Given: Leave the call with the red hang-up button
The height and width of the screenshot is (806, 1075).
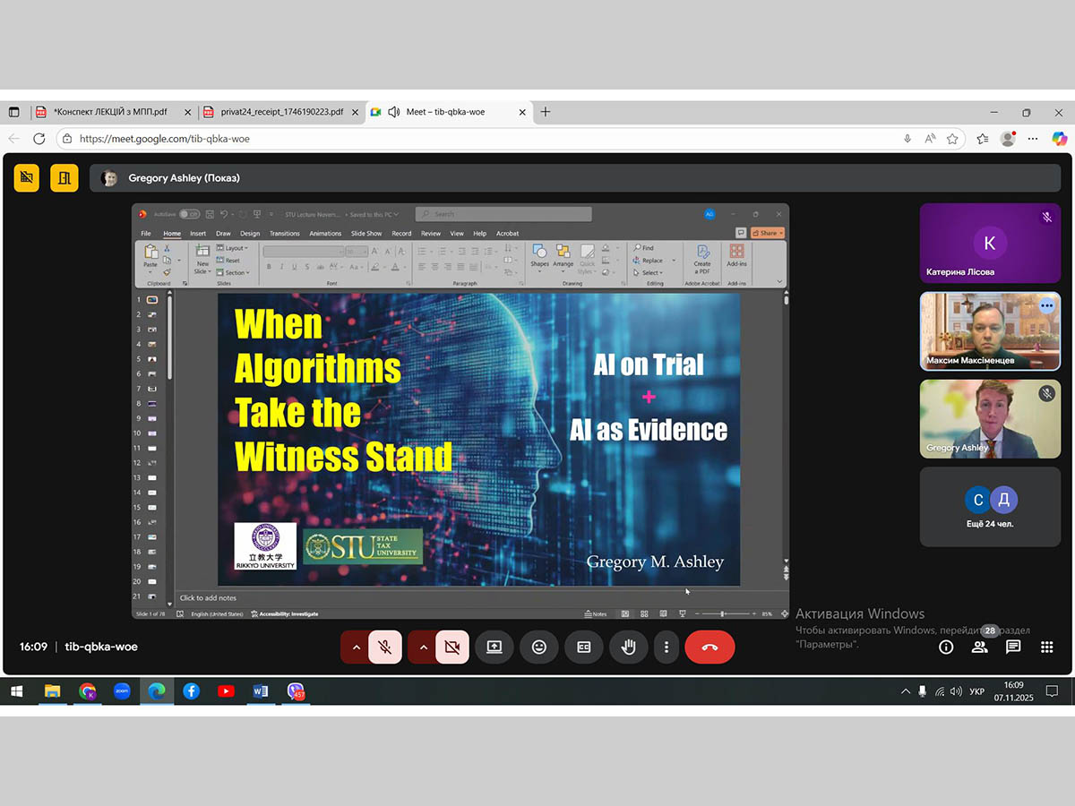Looking at the screenshot, I should (709, 647).
